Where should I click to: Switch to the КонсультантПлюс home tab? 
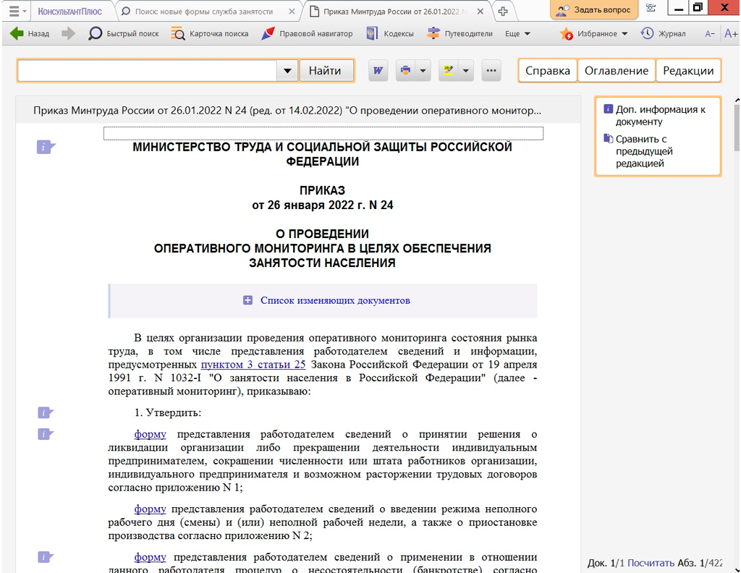[x=70, y=12]
